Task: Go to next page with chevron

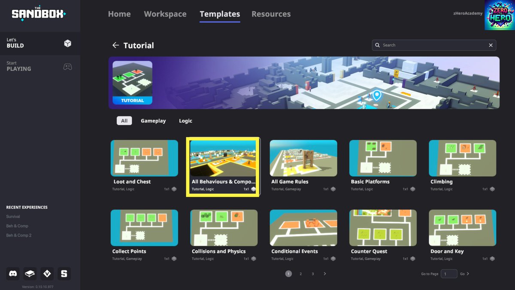Action: (x=325, y=274)
